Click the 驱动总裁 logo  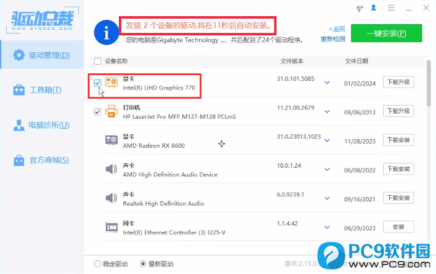pyautogui.click(x=42, y=20)
